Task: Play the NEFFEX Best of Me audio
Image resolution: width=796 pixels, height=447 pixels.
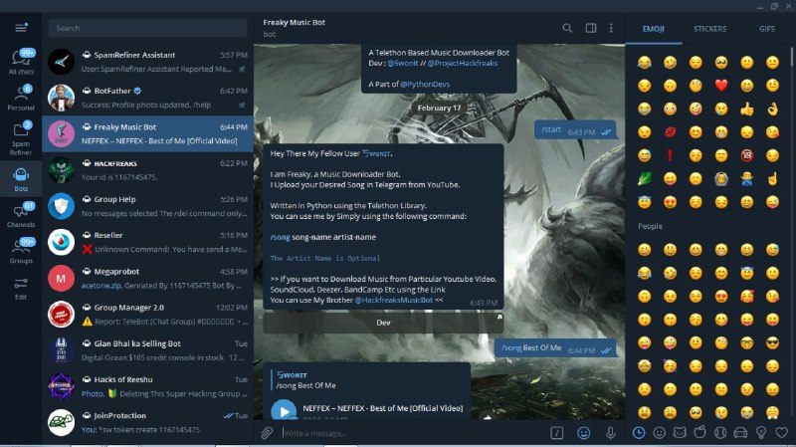Action: (284, 410)
